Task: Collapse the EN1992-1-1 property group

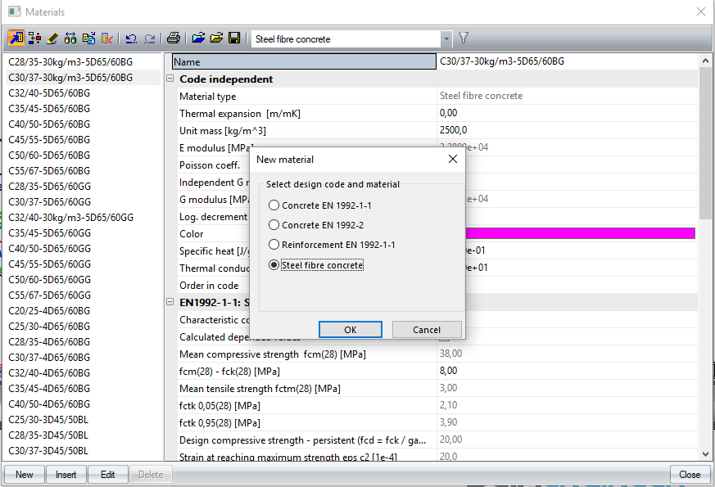Action: tap(170, 303)
